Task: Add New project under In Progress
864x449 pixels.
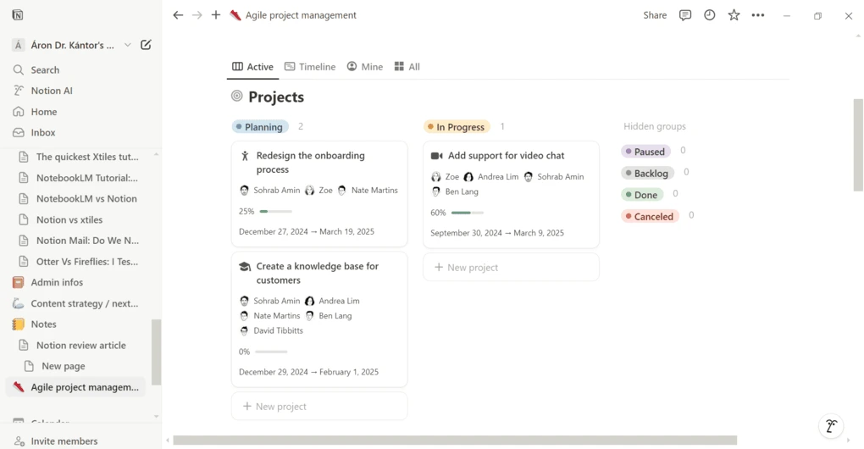Action: [512, 268]
